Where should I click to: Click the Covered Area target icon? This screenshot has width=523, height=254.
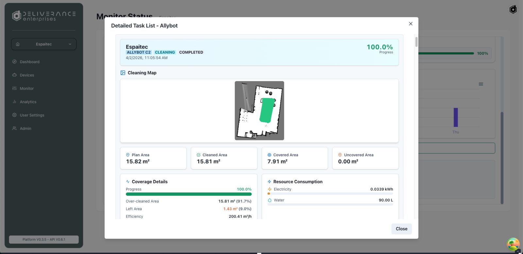[x=269, y=155]
